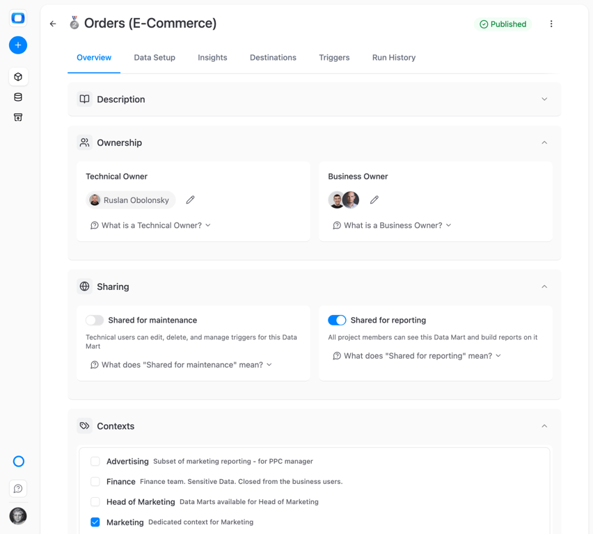This screenshot has height=534, width=593.
Task: Click the blue plus create button
Action: (18, 45)
